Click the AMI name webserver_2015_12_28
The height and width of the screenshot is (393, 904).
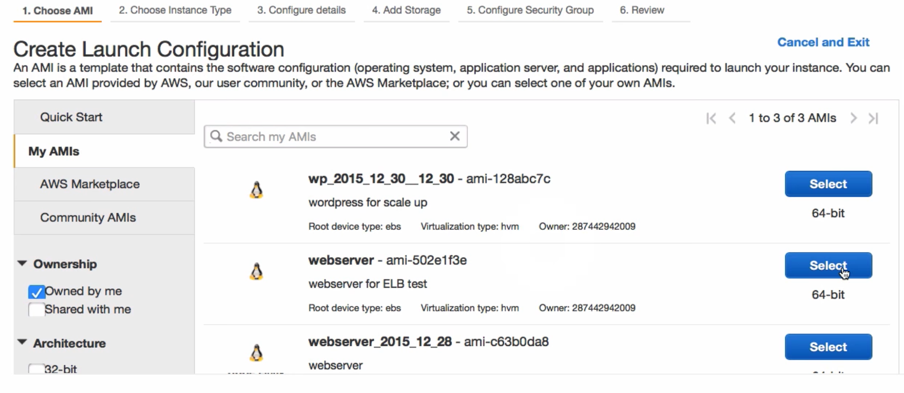pos(380,341)
